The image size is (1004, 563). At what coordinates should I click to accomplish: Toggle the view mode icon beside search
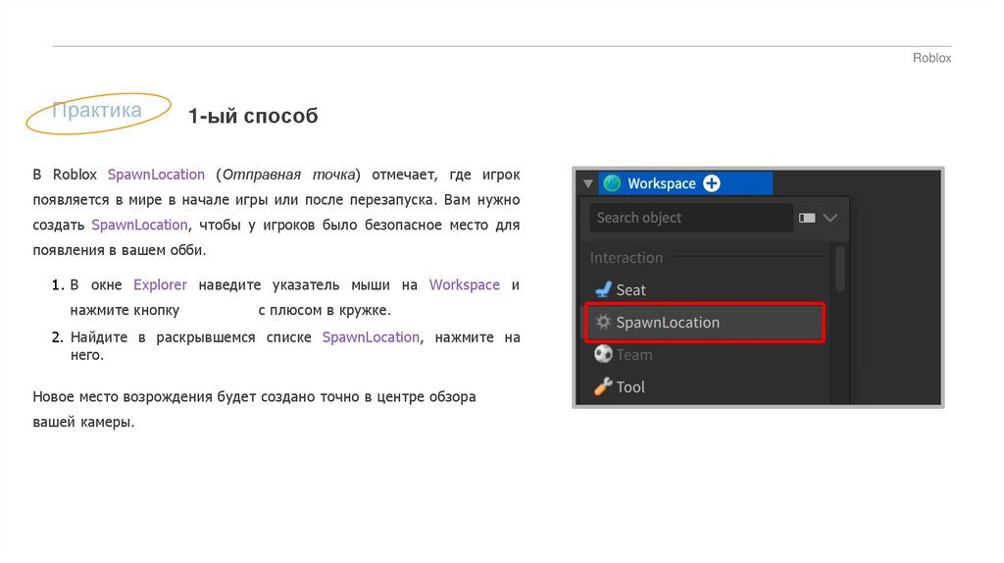[807, 218]
